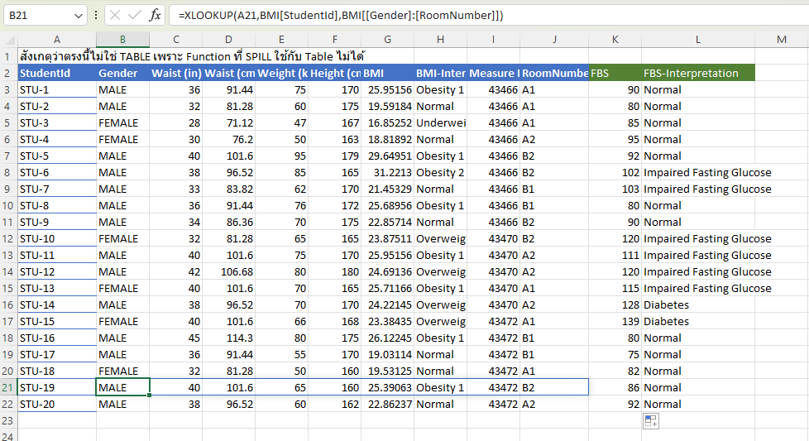
Task: Click the FBS header cell
Action: [x=615, y=74]
